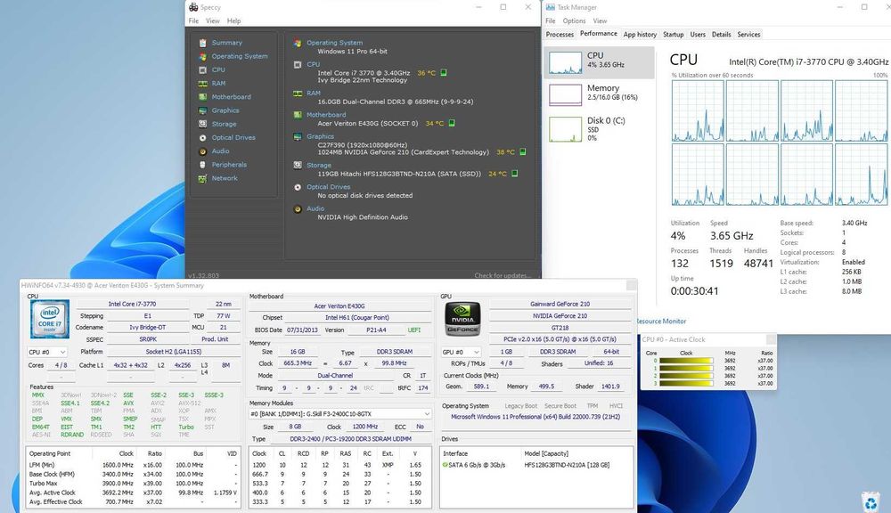Click Intel H61 (Cougar Point) chipset field
This screenshot has width=891, height=513.
[357, 318]
